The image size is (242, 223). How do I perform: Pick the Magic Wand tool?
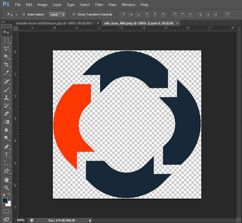6,57
